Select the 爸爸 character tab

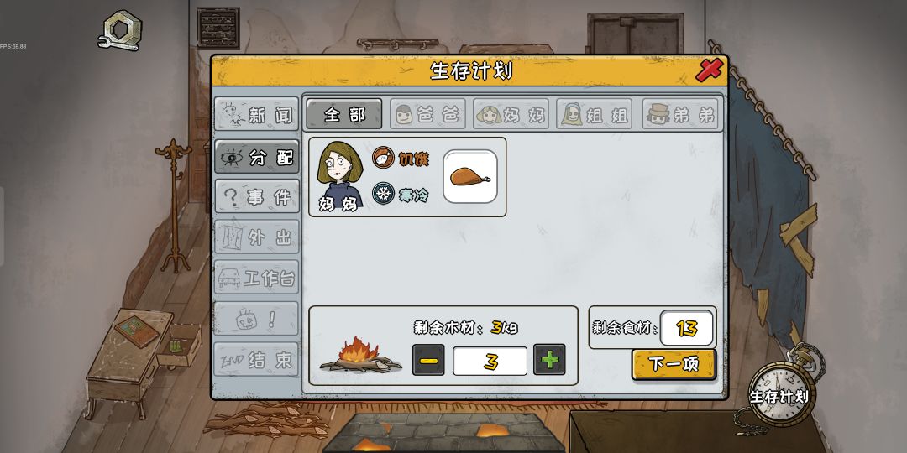click(427, 114)
